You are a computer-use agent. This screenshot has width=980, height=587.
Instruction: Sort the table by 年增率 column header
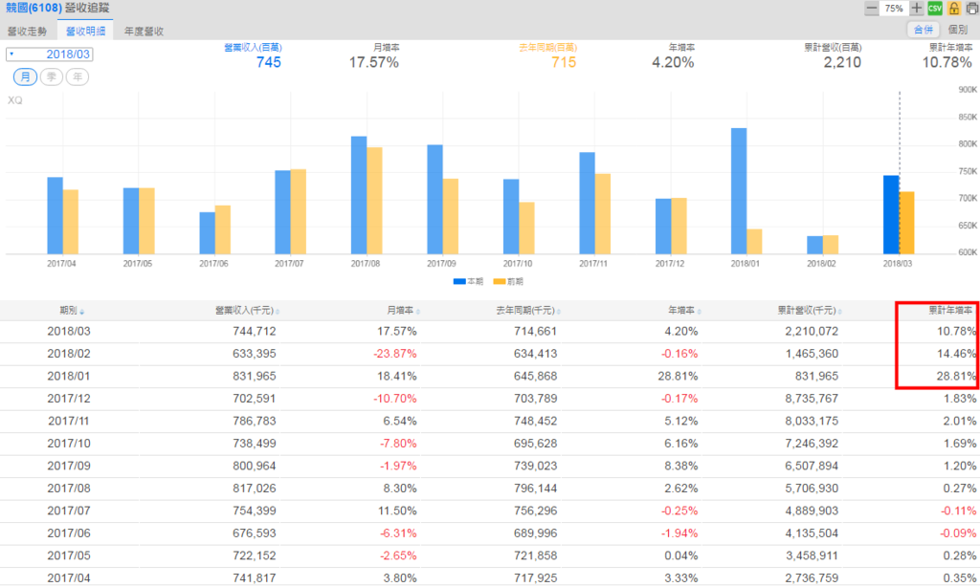click(683, 311)
